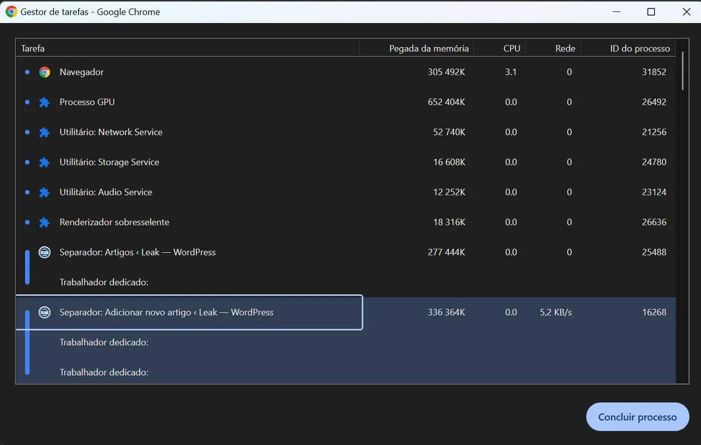Sort by the CPU column header
The height and width of the screenshot is (445, 701).
pos(500,48)
